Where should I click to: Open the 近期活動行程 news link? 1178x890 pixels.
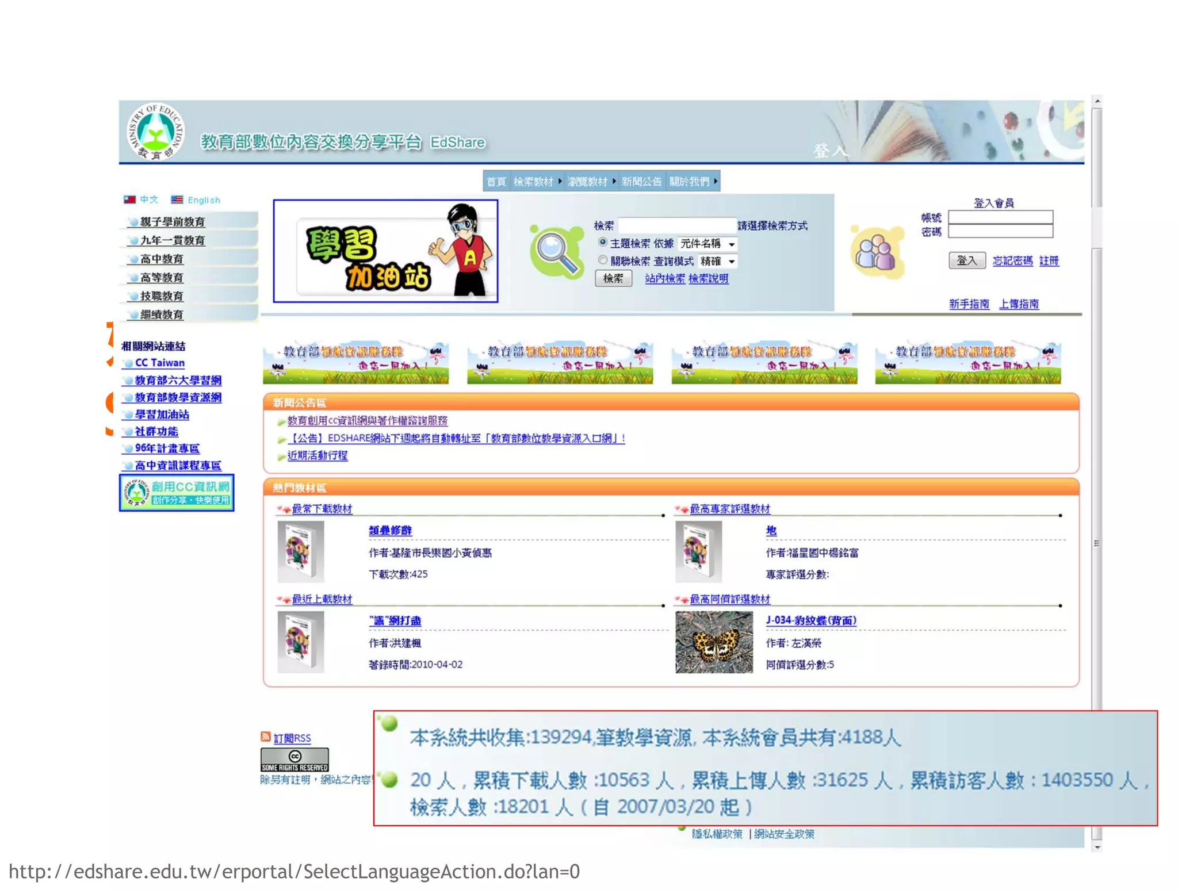tap(318, 455)
